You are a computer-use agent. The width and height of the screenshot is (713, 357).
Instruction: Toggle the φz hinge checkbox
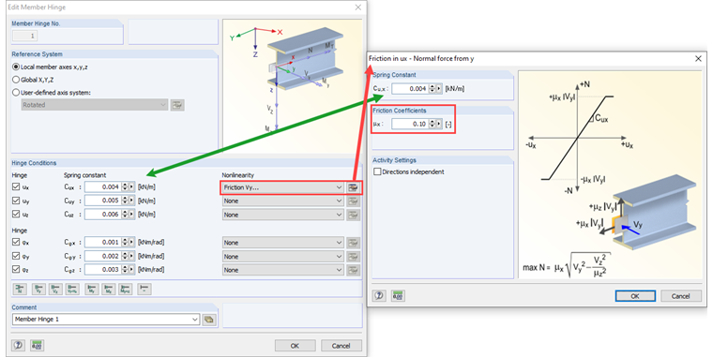click(x=16, y=269)
